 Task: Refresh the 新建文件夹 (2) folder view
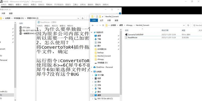click(x=83, y=18)
